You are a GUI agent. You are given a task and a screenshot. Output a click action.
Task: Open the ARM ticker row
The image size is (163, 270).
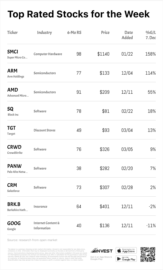coord(12,71)
